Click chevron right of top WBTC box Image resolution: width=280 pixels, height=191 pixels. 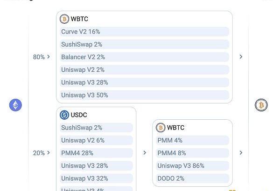click(x=241, y=57)
